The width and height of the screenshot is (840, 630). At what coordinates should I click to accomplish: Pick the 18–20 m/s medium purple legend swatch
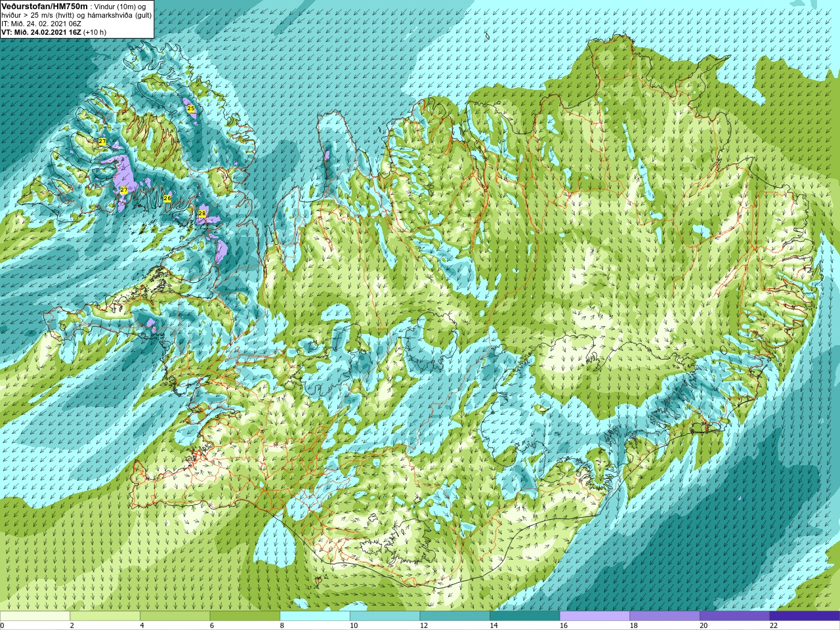pos(665,616)
